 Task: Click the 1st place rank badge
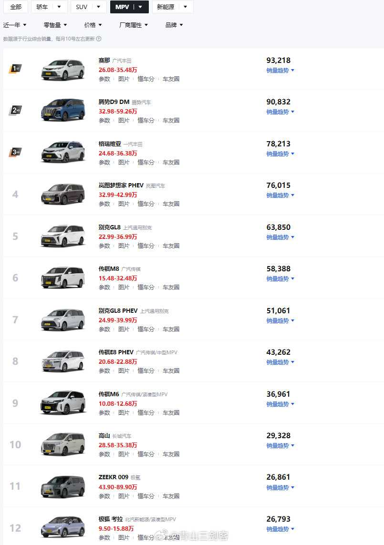pos(15,69)
